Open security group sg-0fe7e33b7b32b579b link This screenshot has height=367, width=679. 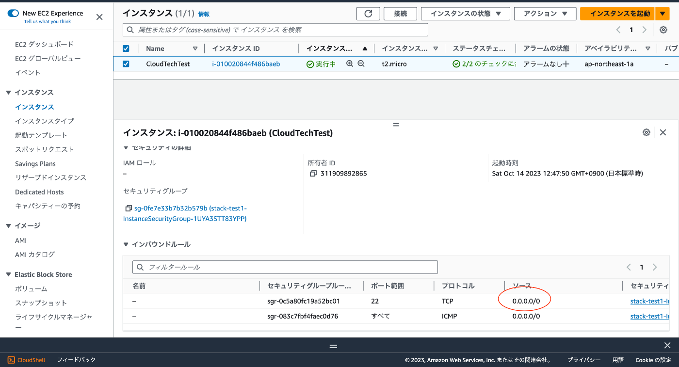click(x=185, y=213)
